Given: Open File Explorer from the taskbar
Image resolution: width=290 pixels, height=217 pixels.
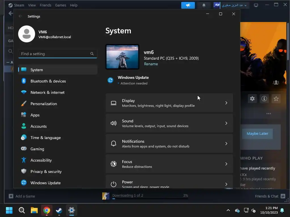Looking at the screenshot, I should [x=34, y=210].
